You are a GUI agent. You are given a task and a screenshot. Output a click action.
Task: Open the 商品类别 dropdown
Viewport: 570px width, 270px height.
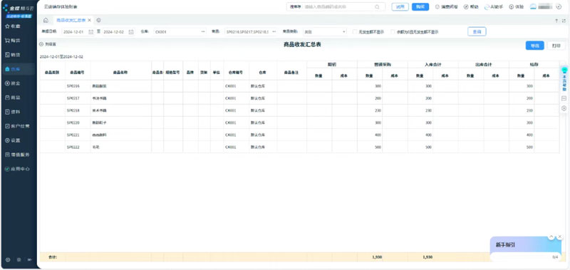point(325,32)
